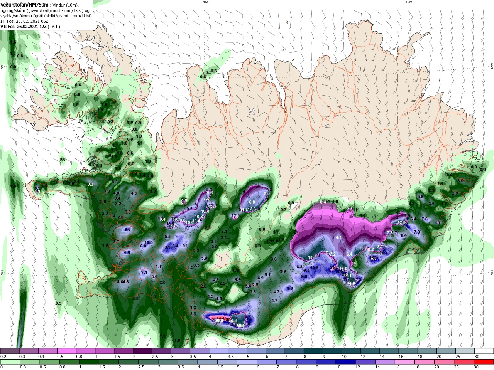Click the 5.8 value in the southeast
494x370 pixels.
pos(420,197)
